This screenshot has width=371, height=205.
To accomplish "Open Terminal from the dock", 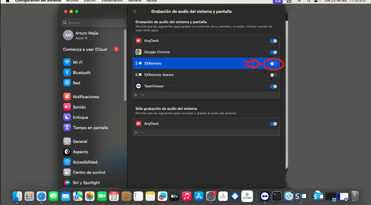I will [x=277, y=196].
